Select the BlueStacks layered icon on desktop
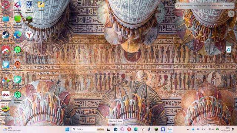Image resolution: width=237 pixels, height=133 pixels. click(x=6, y=109)
